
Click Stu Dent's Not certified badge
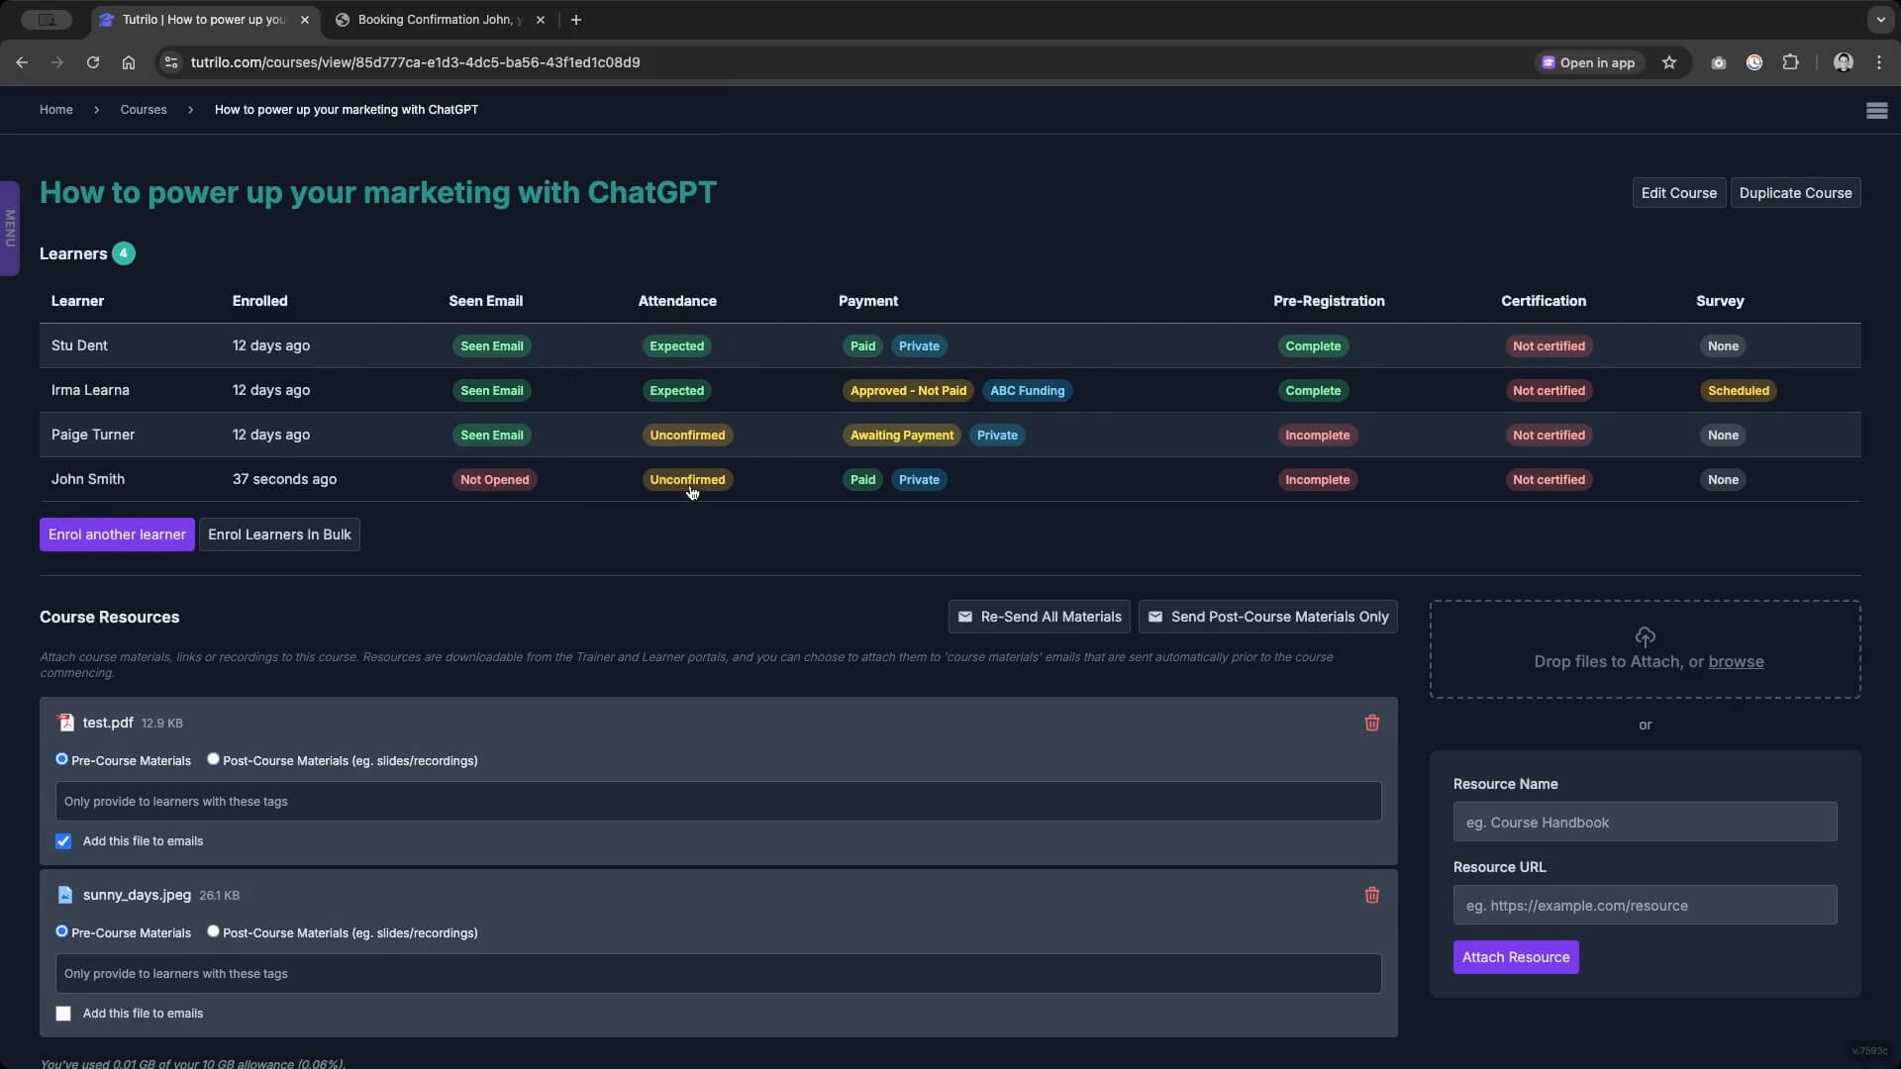1549,345
